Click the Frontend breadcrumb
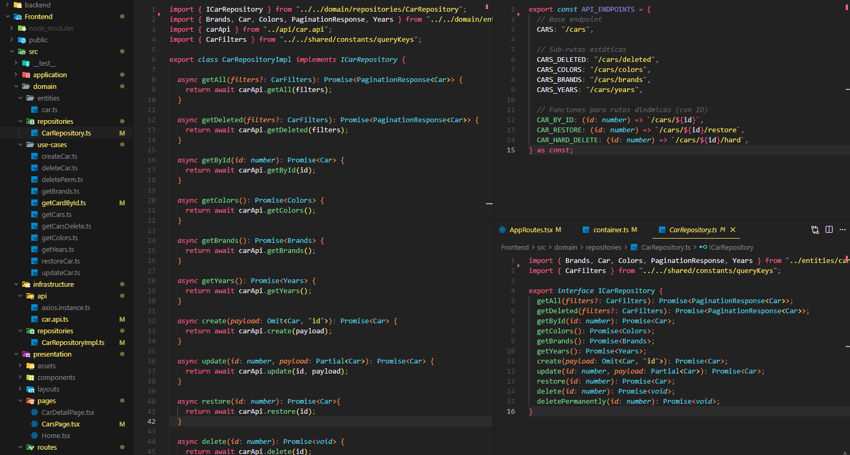This screenshot has height=455, width=850. (514, 247)
